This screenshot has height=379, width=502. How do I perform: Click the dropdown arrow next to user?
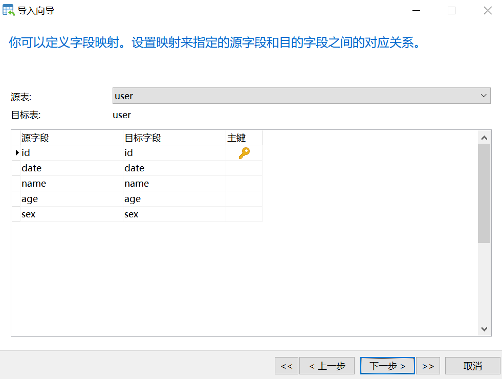click(483, 95)
